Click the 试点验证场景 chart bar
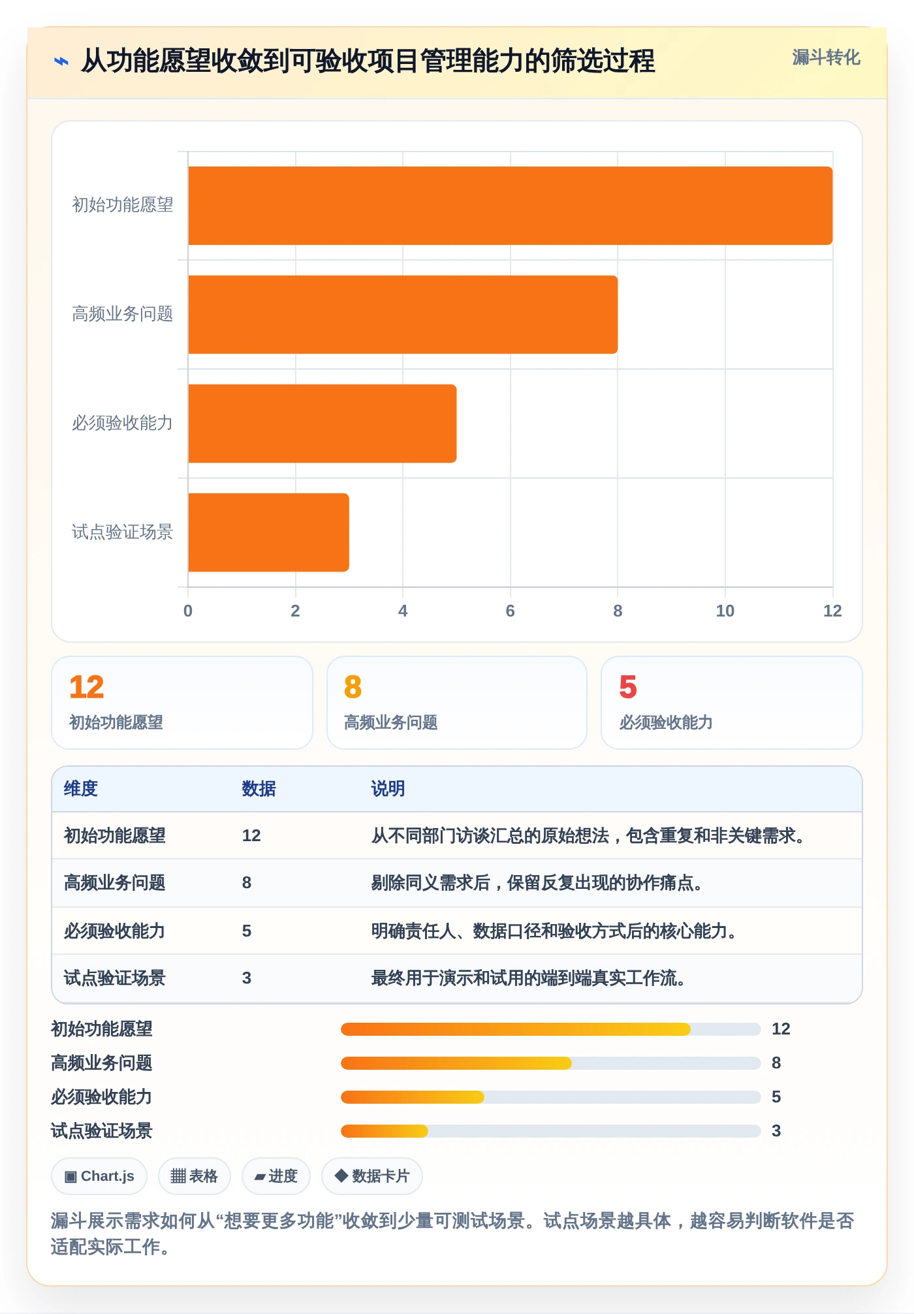The height and width of the screenshot is (1314, 914). click(x=269, y=532)
